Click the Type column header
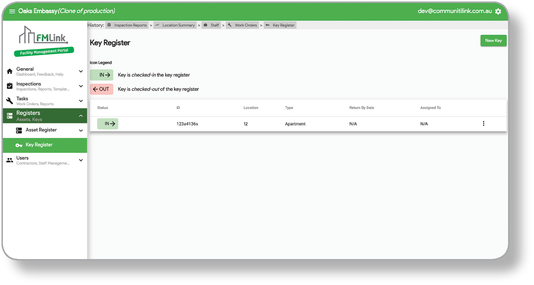 289,108
